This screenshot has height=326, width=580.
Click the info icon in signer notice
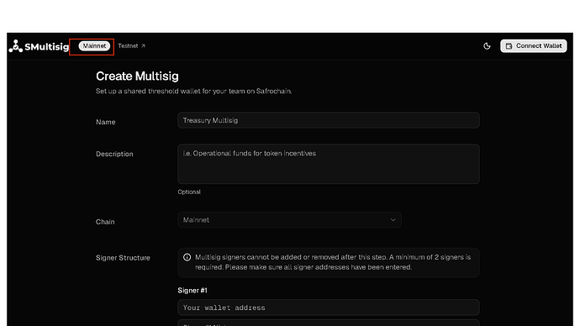click(187, 257)
